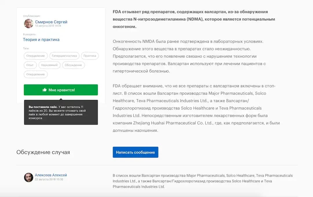This screenshot has height=197, width=313.
Task: Click the green Мне нравится! like button
Action: (x=61, y=90)
